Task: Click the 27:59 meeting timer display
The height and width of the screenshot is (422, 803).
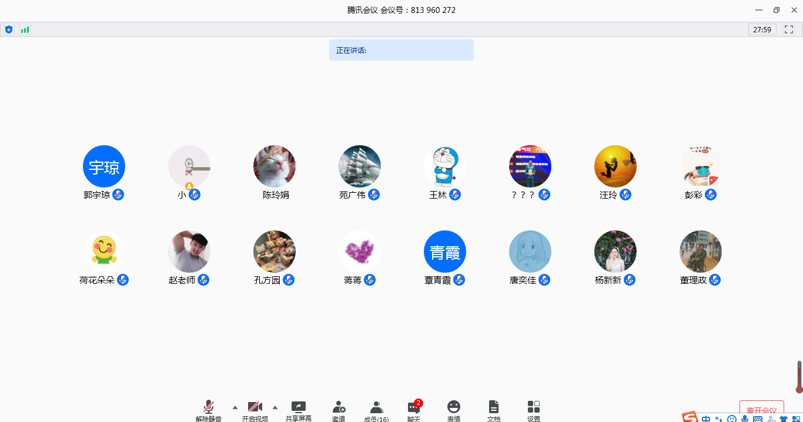Action: click(x=762, y=29)
